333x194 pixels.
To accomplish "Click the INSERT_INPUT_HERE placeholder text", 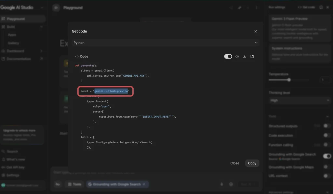I will coord(156,117).
